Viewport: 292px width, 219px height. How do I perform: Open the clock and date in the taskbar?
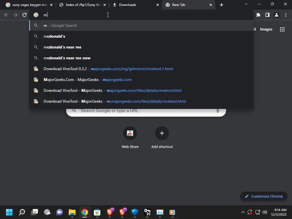point(279,212)
